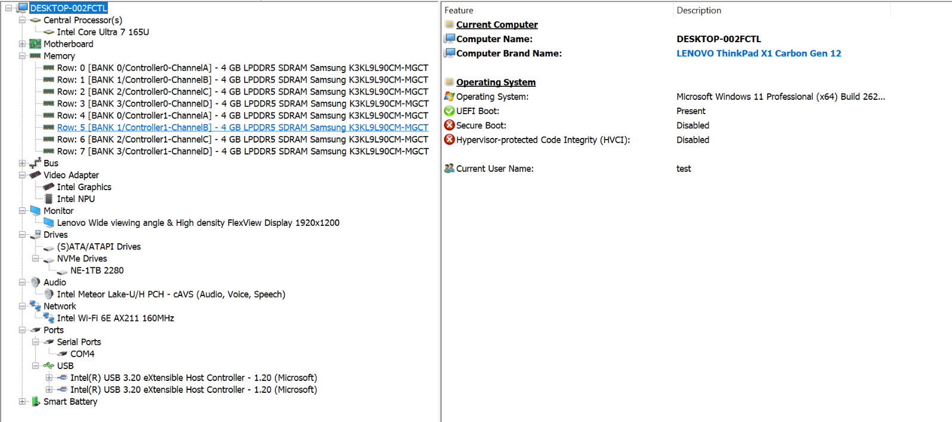This screenshot has width=952, height=422.
Task: Click the DESKTOP-002FCTL computer name value
Action: click(x=719, y=39)
